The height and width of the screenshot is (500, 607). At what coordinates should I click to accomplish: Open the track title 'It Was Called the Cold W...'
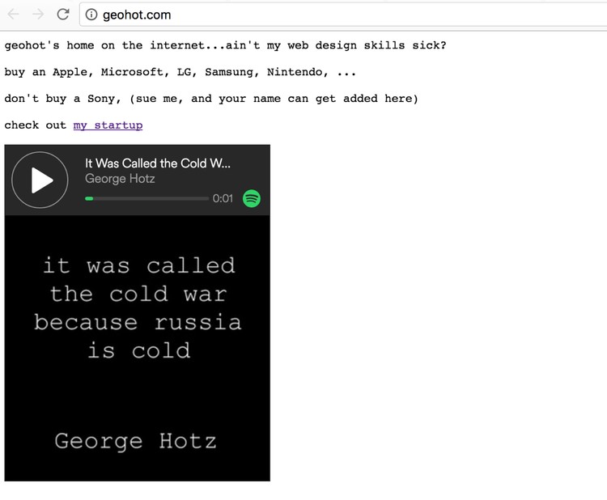tap(158, 163)
